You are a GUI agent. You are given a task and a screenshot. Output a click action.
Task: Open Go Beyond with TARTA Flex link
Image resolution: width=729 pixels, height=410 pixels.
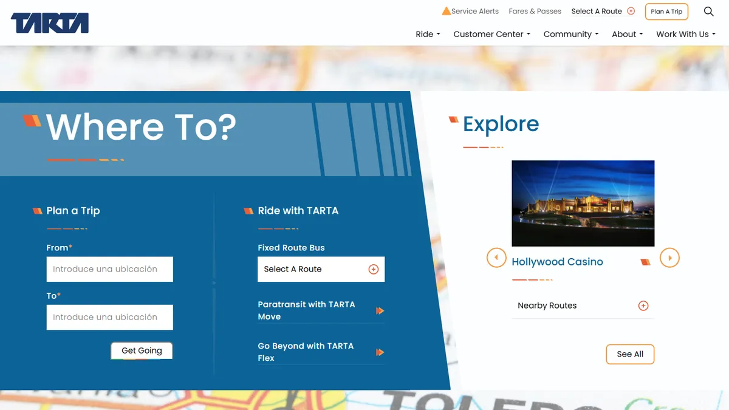(321, 352)
